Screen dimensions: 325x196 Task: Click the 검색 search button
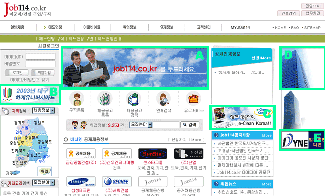click(190, 125)
